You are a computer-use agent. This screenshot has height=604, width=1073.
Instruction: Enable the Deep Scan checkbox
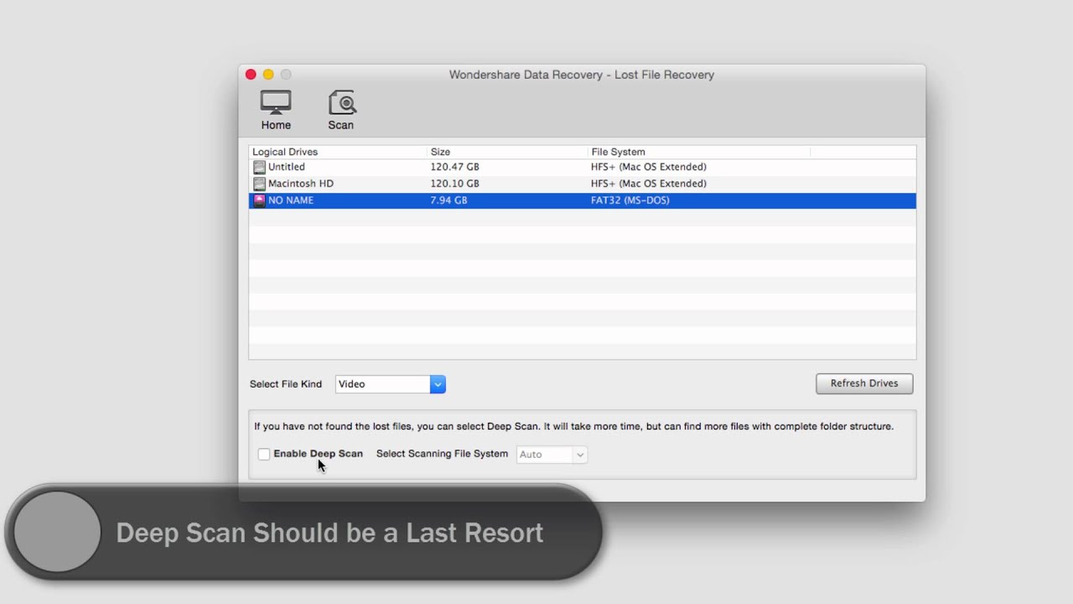(x=264, y=454)
